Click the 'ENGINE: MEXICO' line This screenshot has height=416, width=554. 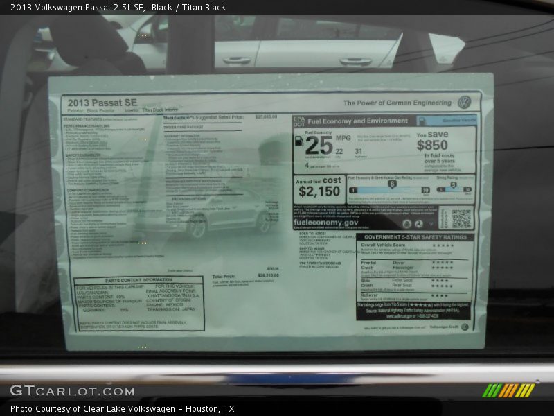click(x=165, y=304)
